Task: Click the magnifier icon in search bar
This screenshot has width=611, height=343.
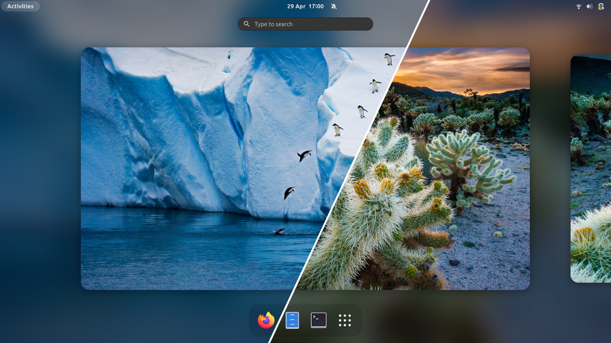Action: point(246,24)
